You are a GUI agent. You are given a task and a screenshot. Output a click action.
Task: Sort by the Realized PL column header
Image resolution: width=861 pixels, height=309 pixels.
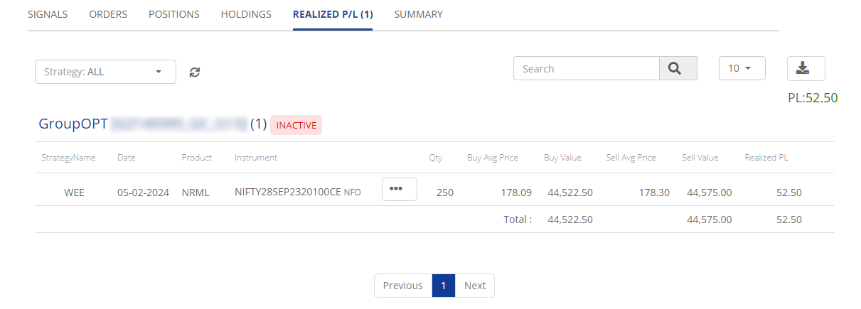766,158
